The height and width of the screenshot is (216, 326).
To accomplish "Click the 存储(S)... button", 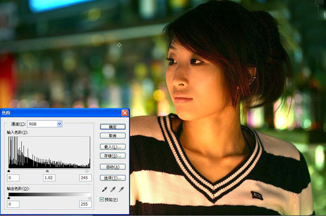I will point(112,156).
